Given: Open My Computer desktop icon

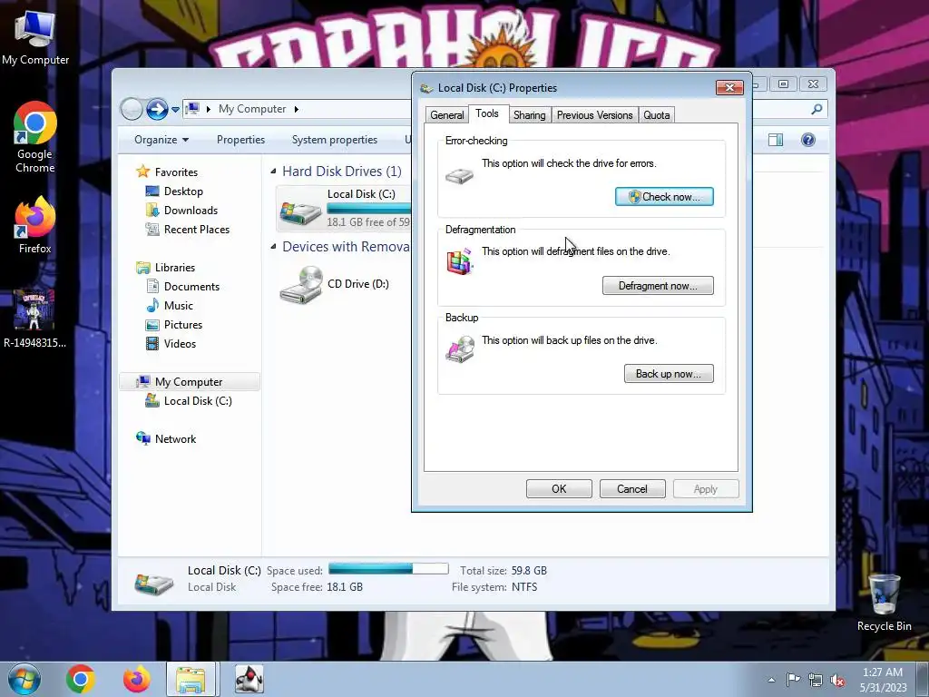Looking at the screenshot, I should pyautogui.click(x=35, y=36).
